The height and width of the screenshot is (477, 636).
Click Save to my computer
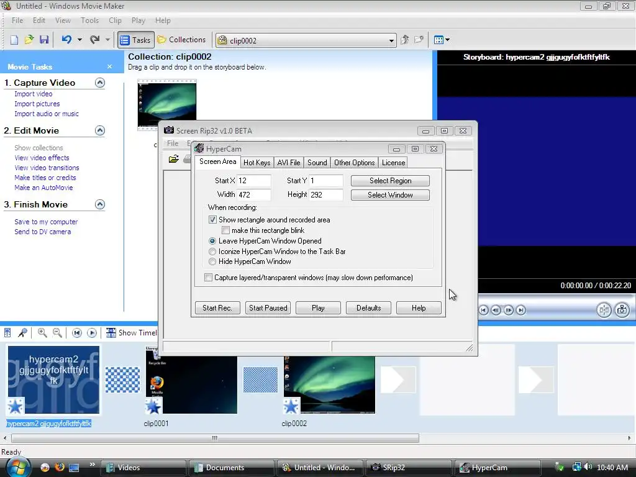(46, 222)
